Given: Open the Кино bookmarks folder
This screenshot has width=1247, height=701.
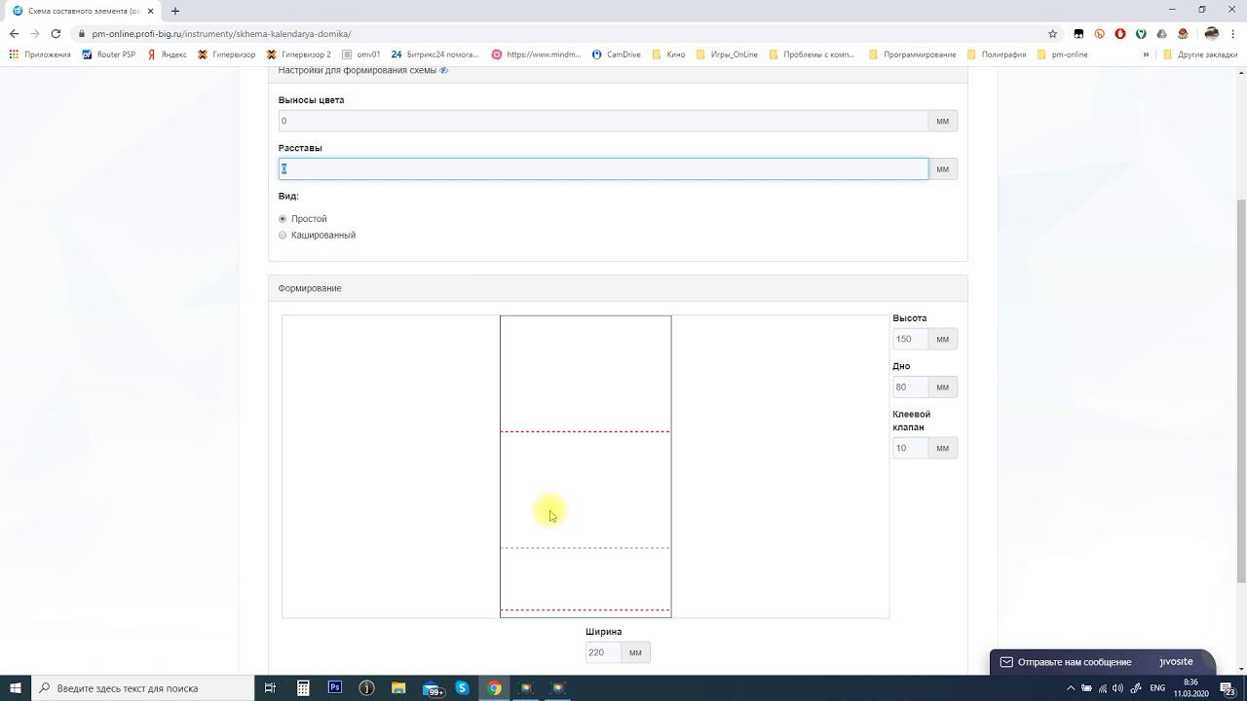Looking at the screenshot, I should click(668, 55).
